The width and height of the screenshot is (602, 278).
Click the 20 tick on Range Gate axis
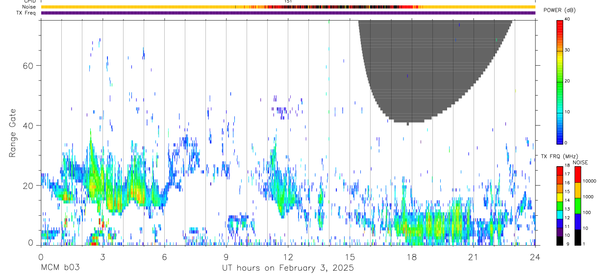[x=28, y=186]
